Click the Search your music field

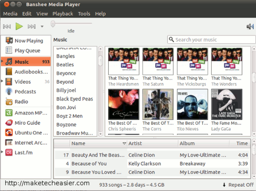point(212,39)
